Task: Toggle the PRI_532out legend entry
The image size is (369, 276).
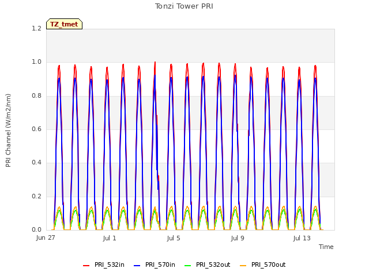Action: pos(208,265)
